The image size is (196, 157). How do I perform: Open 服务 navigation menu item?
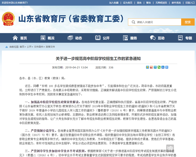tap(134, 38)
